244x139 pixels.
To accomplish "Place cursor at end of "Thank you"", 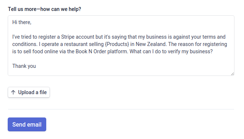I will [x=36, y=66].
